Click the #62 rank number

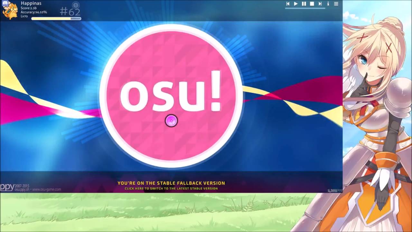pyautogui.click(x=70, y=12)
